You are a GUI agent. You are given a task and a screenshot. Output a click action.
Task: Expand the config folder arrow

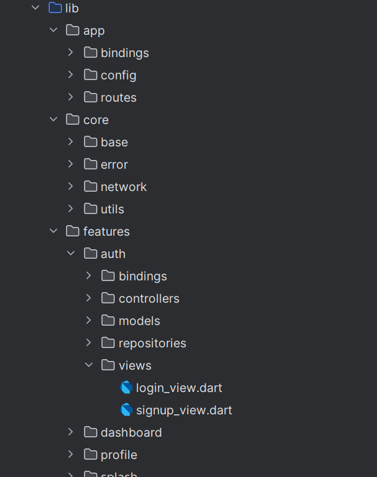coord(71,74)
